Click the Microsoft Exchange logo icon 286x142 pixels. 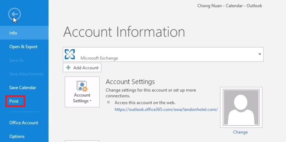[x=70, y=54]
